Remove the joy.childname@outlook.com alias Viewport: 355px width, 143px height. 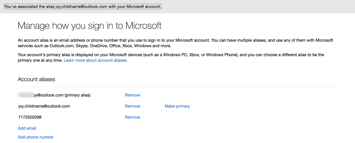pyautogui.click(x=132, y=106)
